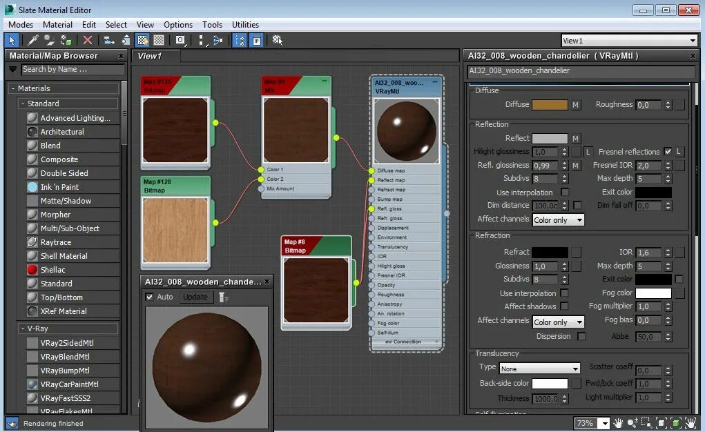Click Diffuse M map button
The image size is (705, 432).
click(575, 105)
